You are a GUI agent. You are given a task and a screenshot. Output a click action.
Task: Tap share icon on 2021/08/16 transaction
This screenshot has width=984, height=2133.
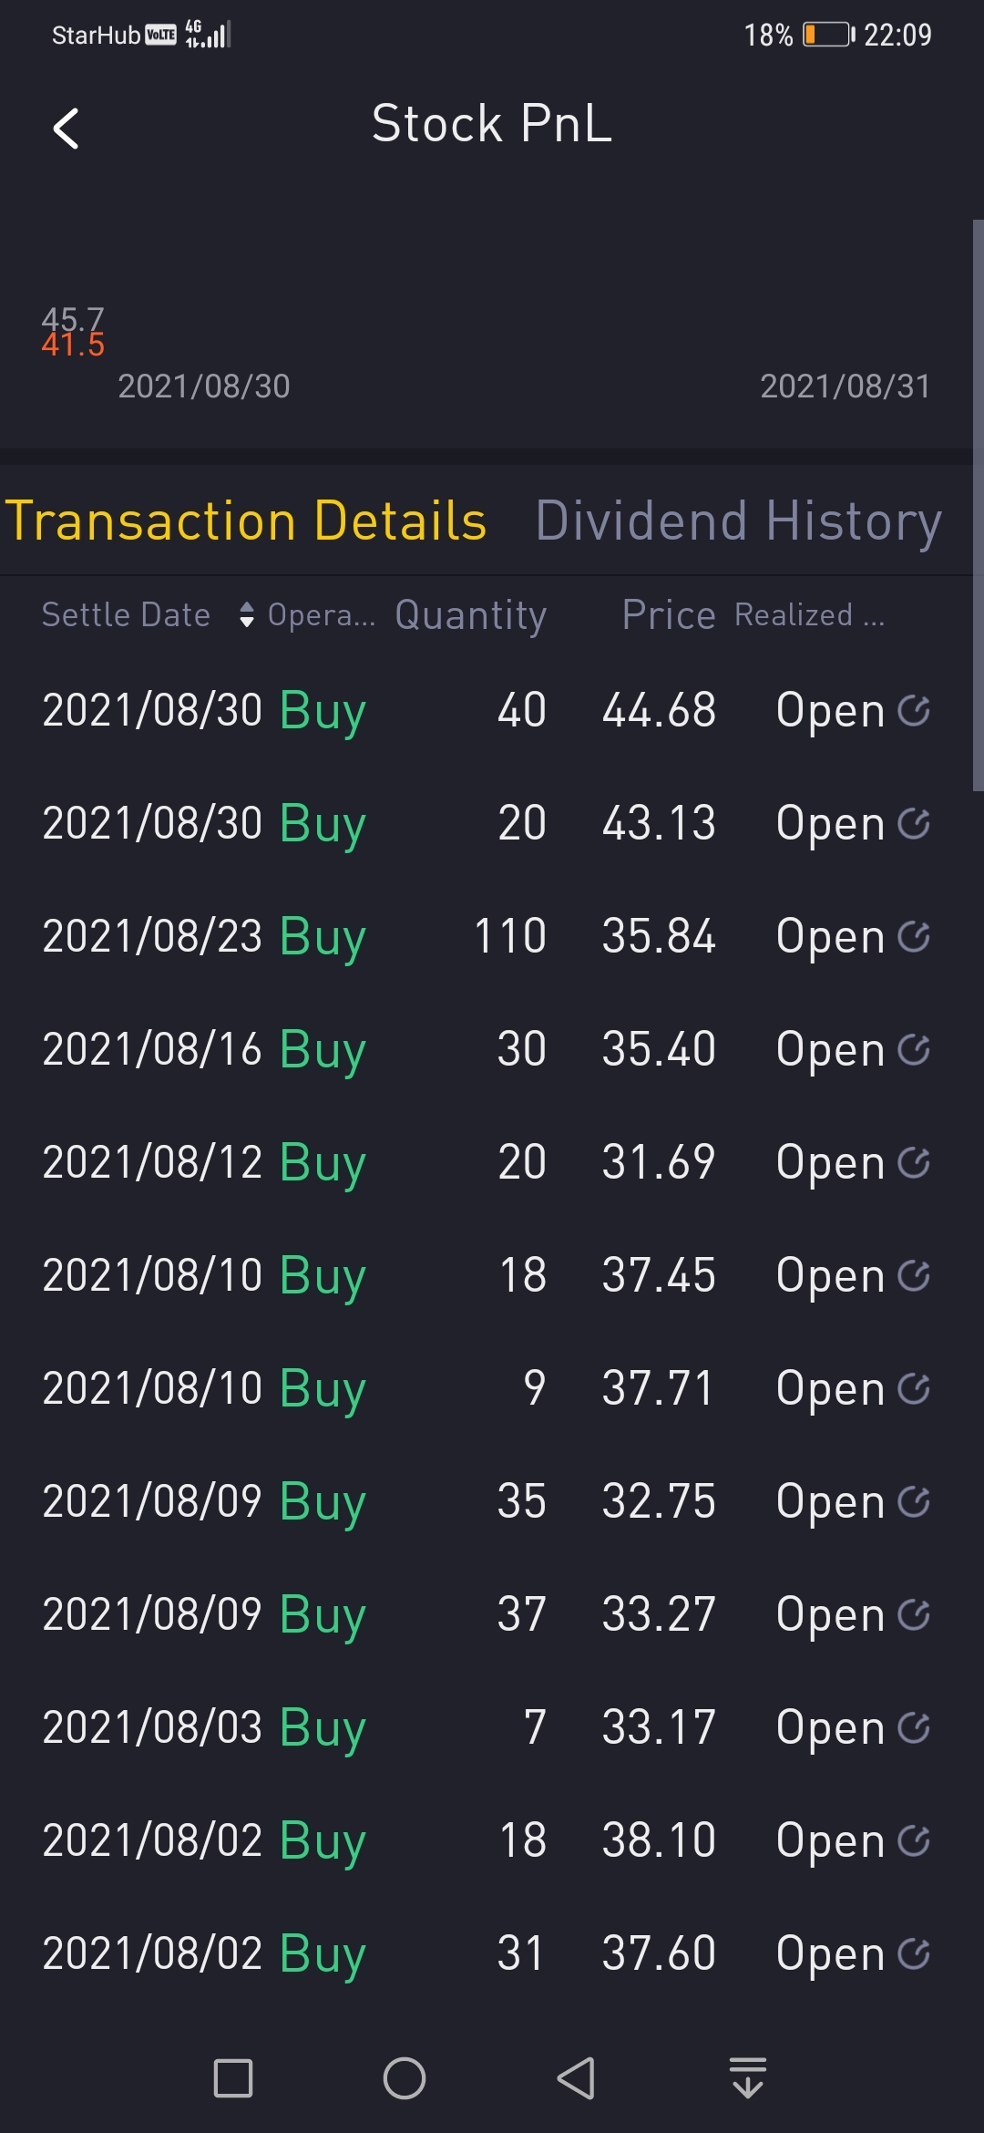913,1049
